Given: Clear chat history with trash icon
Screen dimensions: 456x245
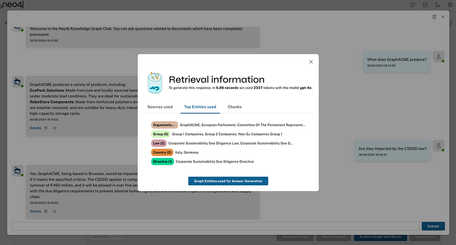Looking at the screenshot, I should [x=434, y=17].
